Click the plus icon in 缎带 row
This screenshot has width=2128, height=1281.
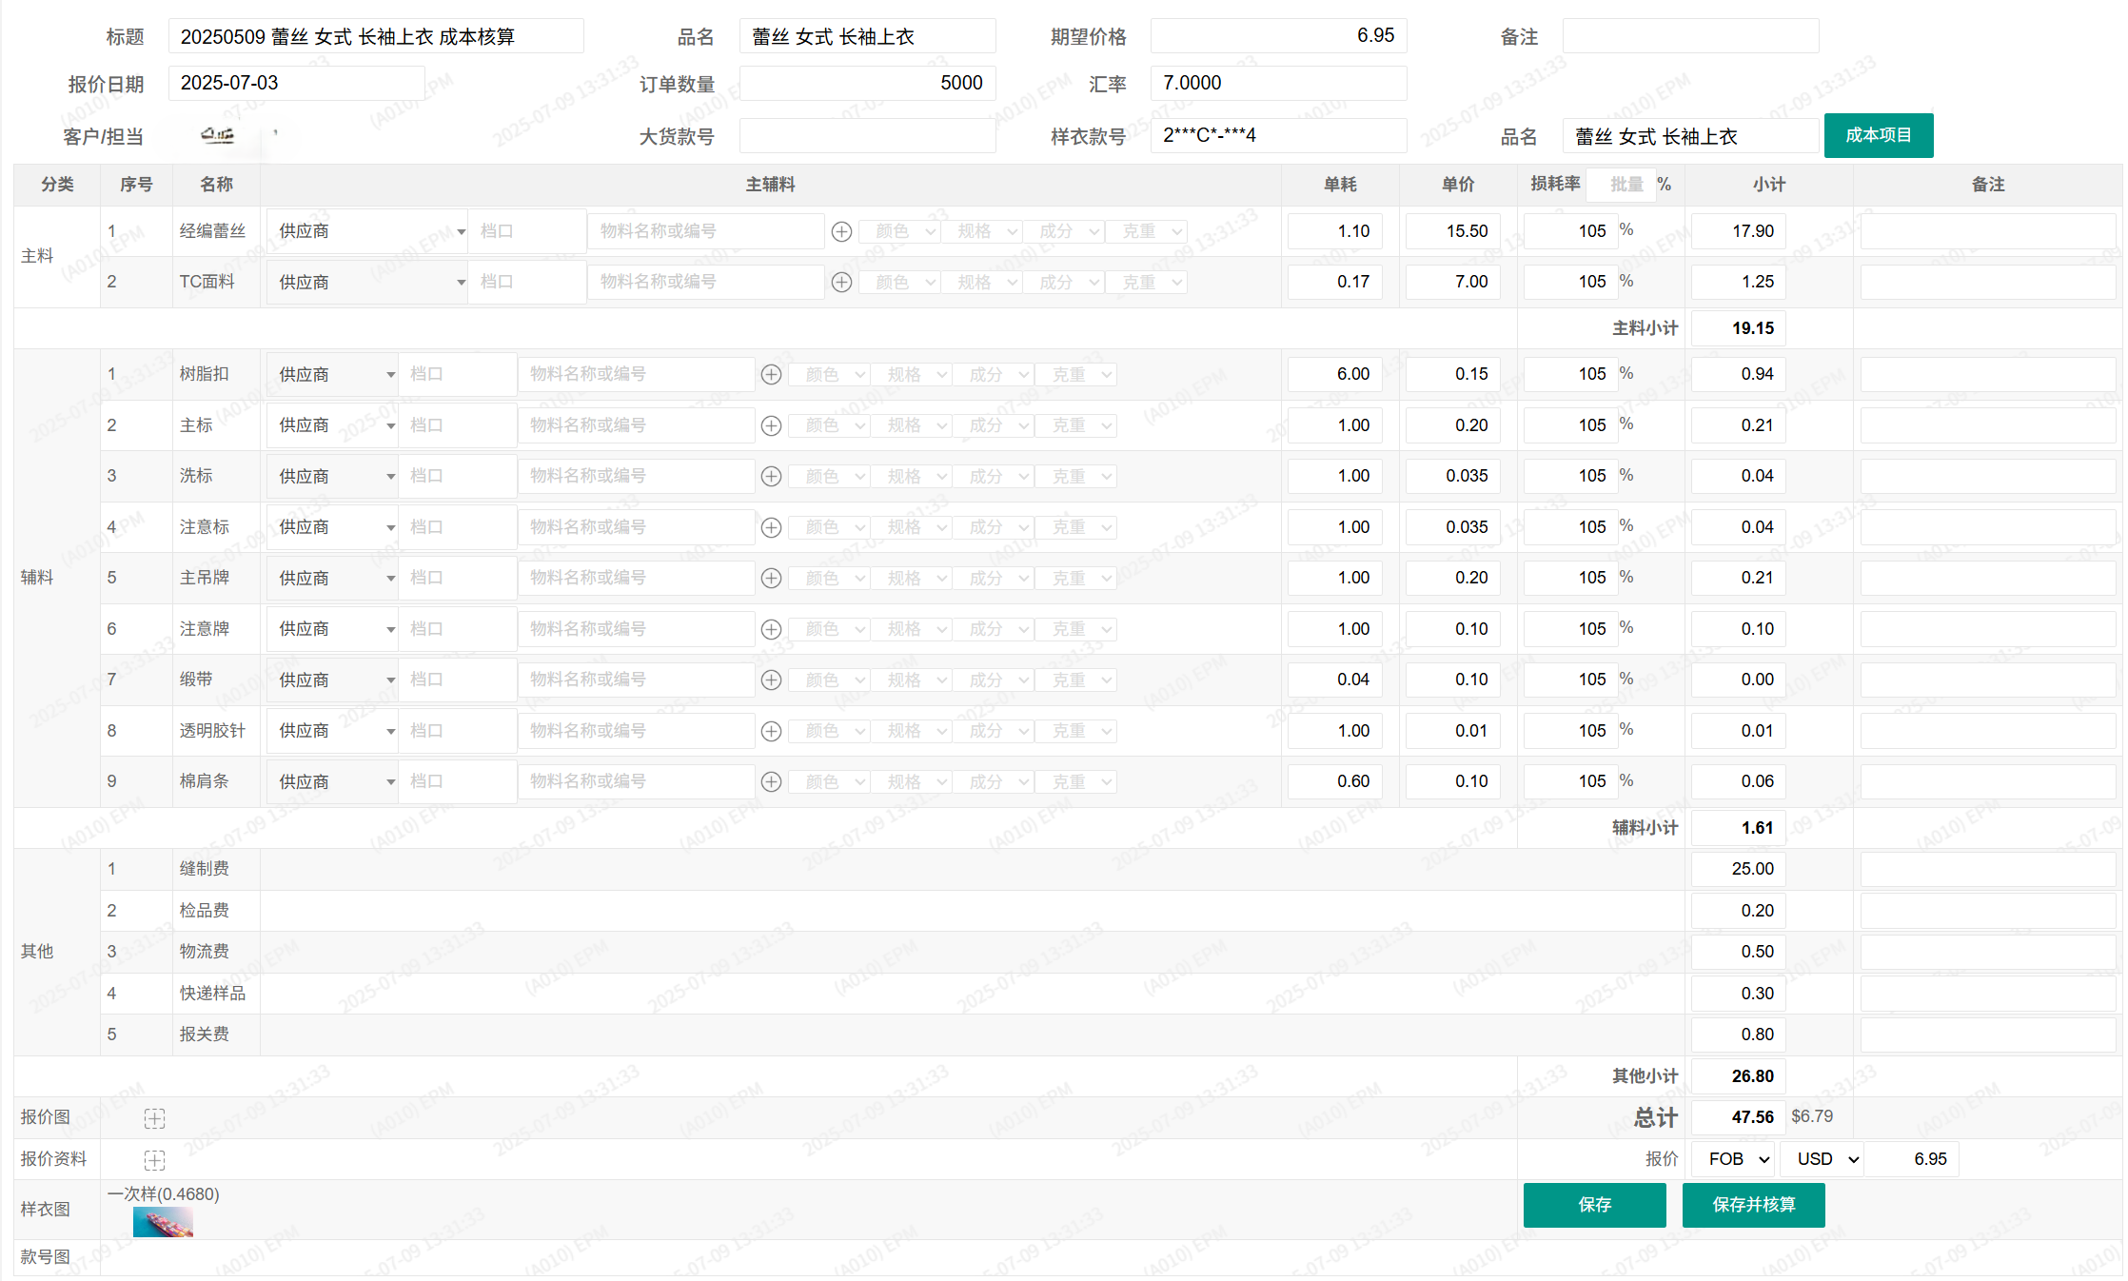point(771,680)
